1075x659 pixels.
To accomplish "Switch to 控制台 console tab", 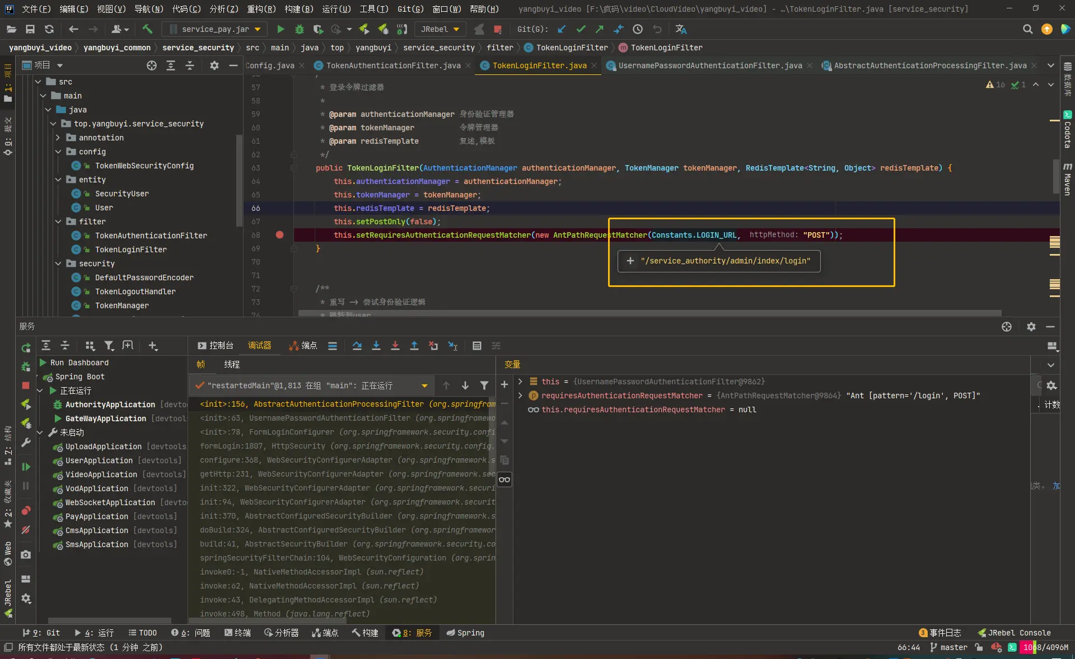I will click(x=216, y=346).
